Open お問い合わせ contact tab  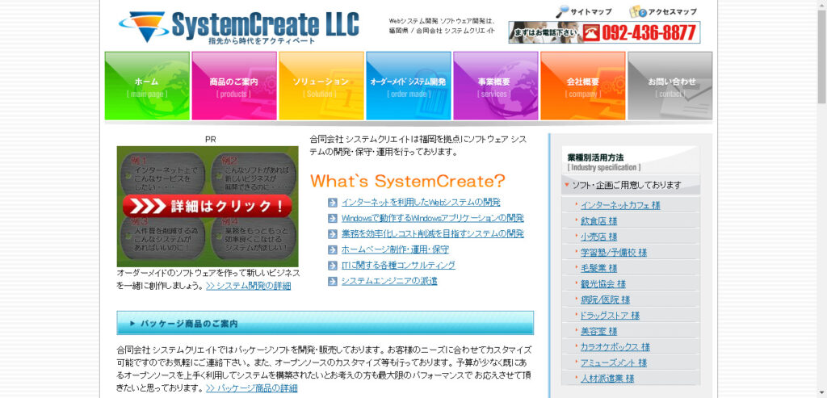[670, 86]
